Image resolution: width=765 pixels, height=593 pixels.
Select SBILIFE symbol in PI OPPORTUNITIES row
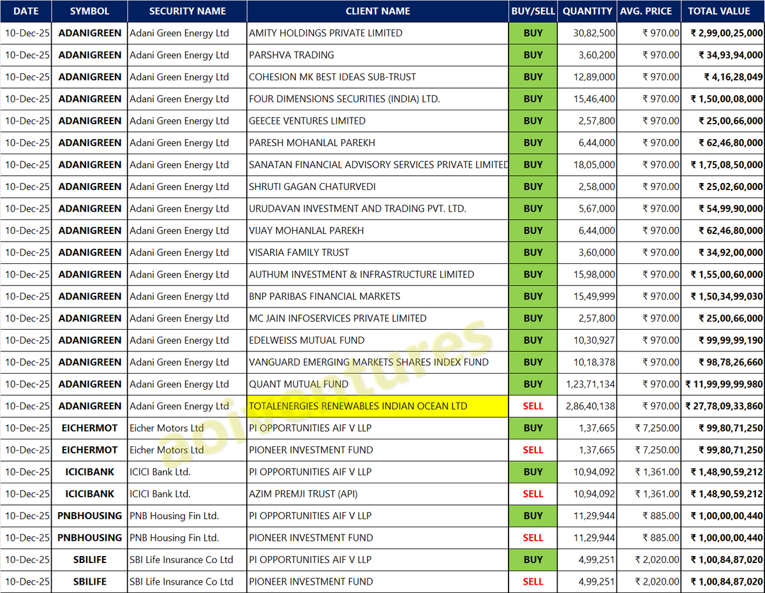[89, 560]
